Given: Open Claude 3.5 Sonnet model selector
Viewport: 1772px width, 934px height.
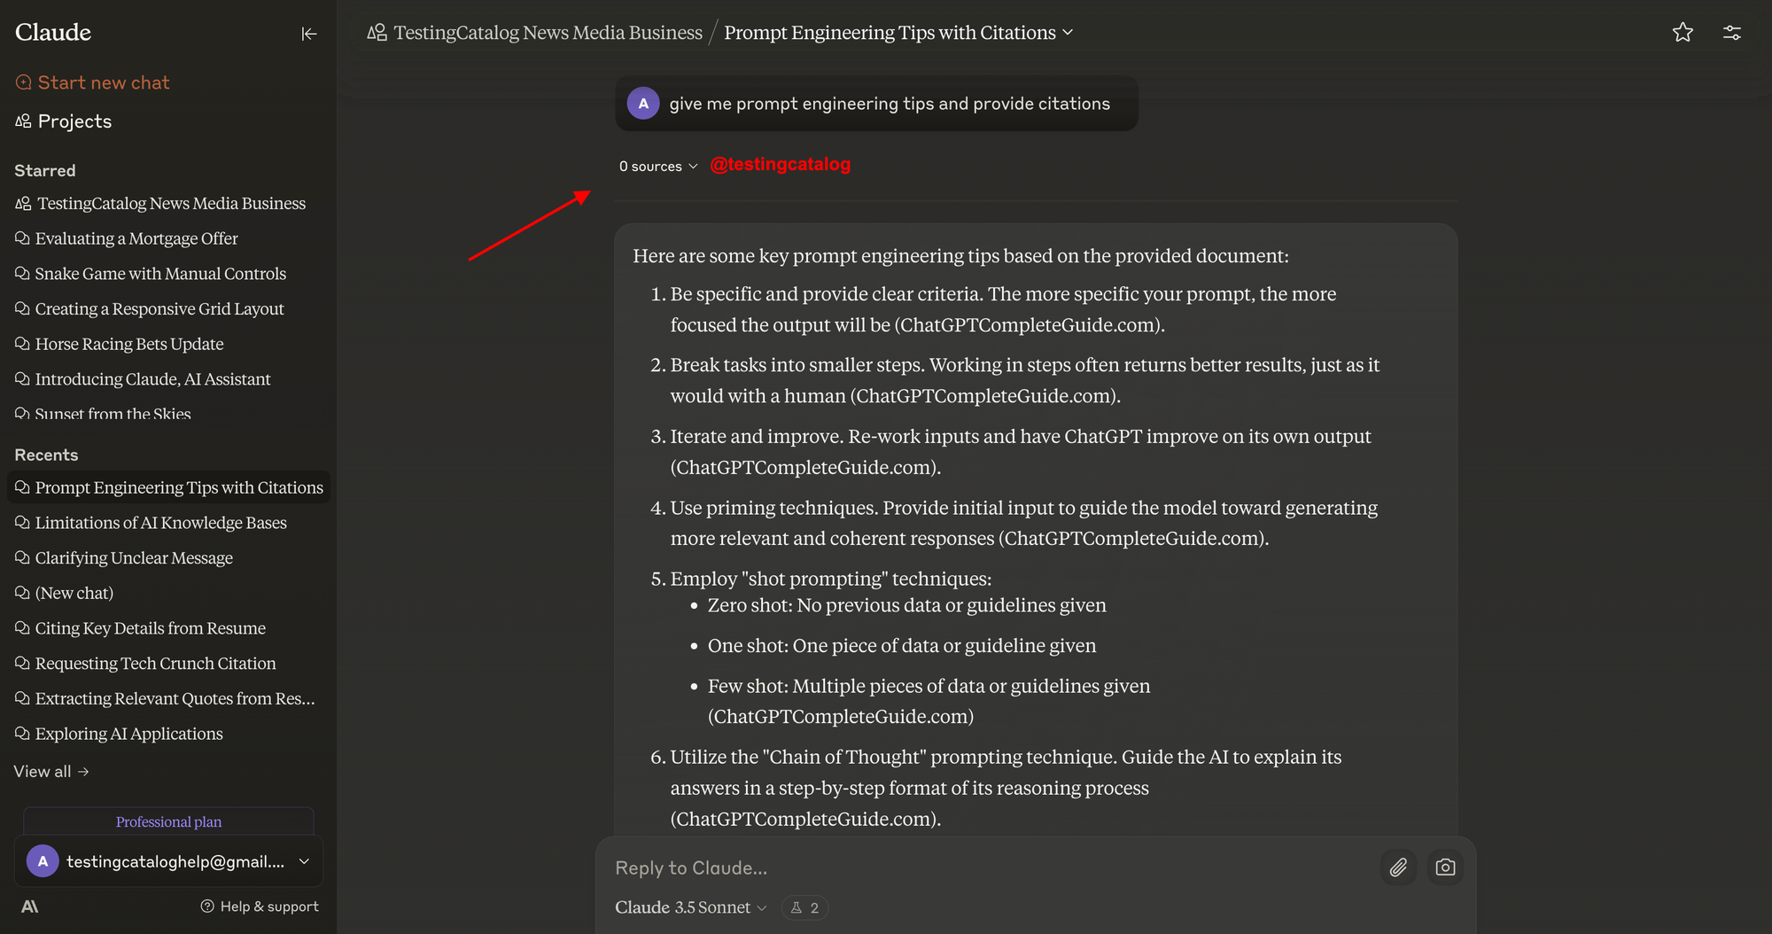Looking at the screenshot, I should coord(690,907).
